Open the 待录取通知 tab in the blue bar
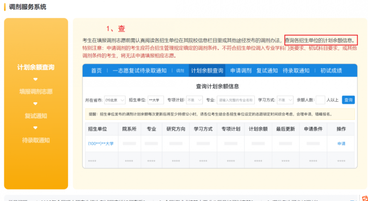 point(296,70)
